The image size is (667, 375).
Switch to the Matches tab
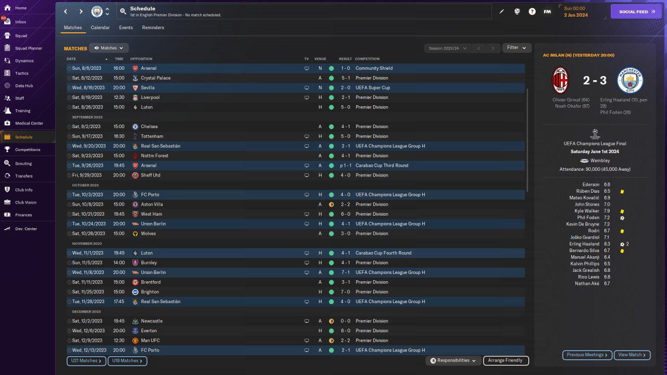(x=73, y=28)
